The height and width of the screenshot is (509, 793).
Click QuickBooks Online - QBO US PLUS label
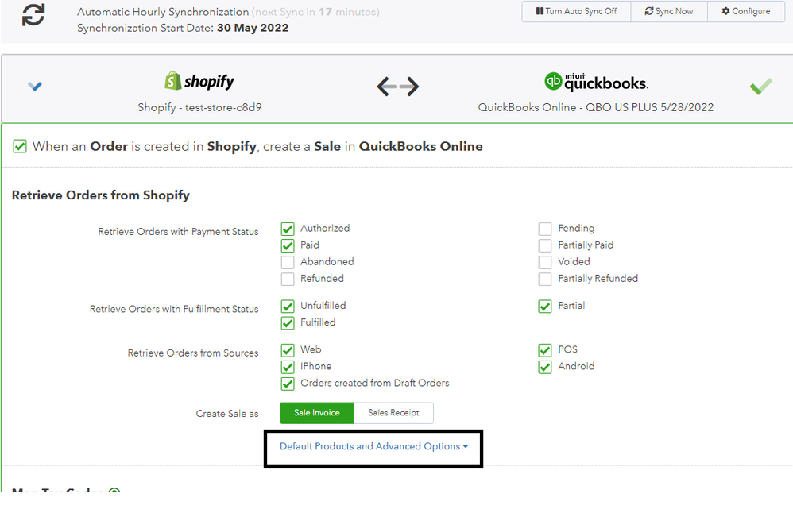pyautogui.click(x=596, y=107)
